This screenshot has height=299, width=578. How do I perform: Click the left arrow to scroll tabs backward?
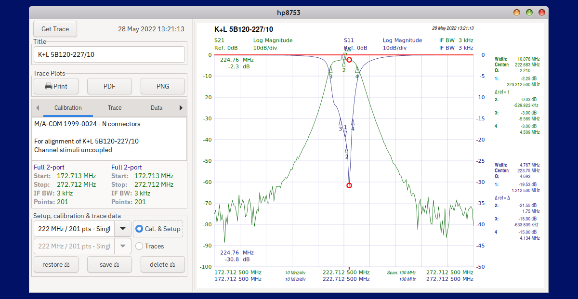(x=38, y=107)
